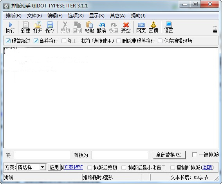The image size is (222, 184).
Task: Focus the 将 search text field
Action: [42, 155]
